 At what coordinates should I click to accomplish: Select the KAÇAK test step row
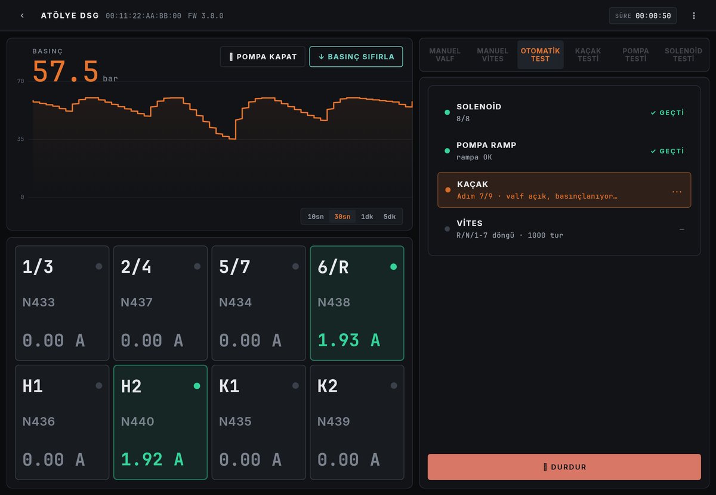pyautogui.click(x=564, y=190)
